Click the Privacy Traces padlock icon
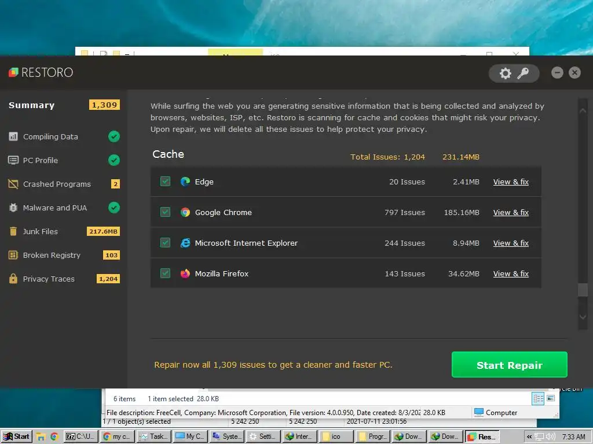The image size is (593, 444). pyautogui.click(x=13, y=279)
